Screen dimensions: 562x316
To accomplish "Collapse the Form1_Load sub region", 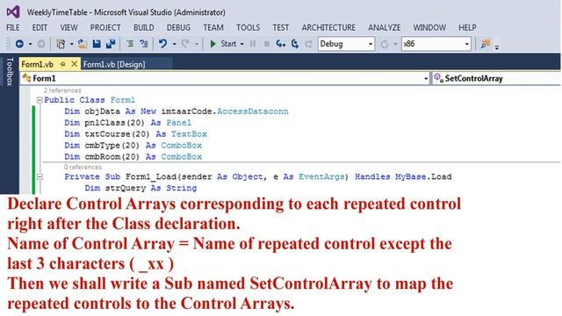I will pos(40,176).
